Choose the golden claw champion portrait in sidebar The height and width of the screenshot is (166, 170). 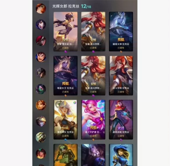(x=41, y=137)
